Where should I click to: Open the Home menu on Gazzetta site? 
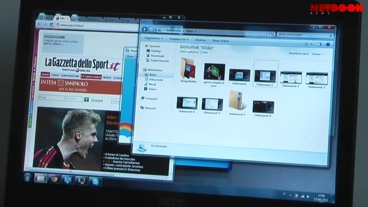45,74
